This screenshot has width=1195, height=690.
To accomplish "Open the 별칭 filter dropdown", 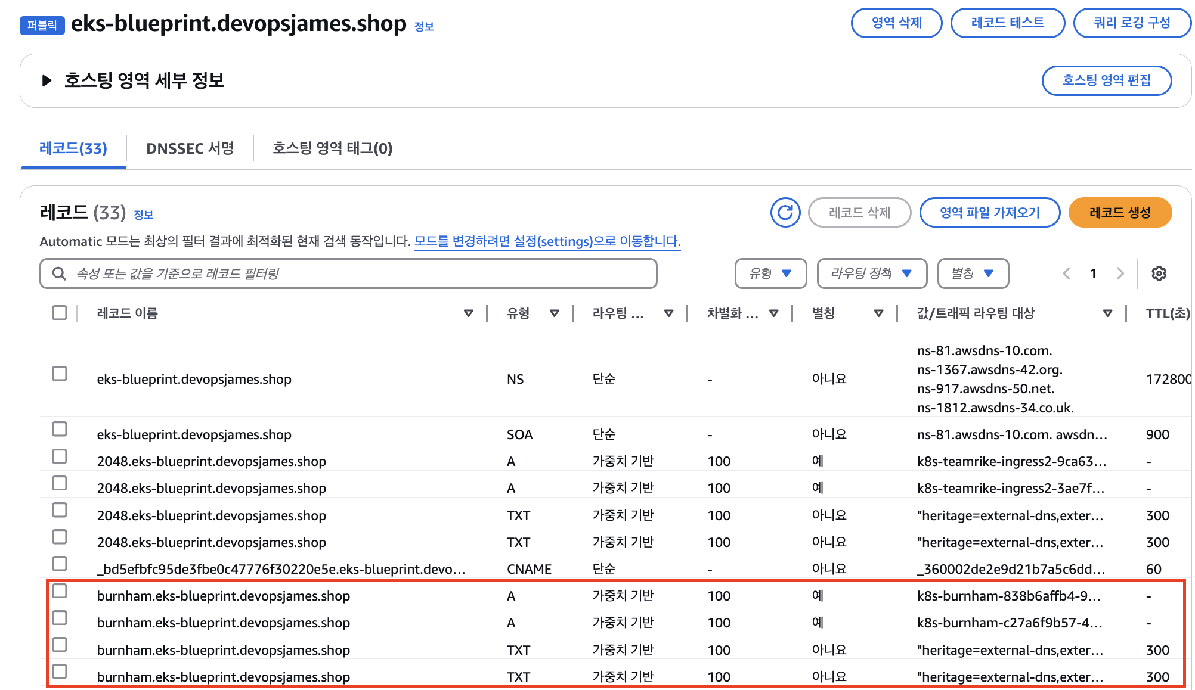I will [x=973, y=273].
